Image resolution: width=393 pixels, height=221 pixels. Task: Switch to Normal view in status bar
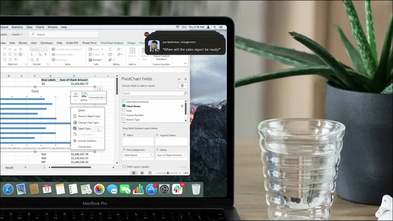pos(134,173)
